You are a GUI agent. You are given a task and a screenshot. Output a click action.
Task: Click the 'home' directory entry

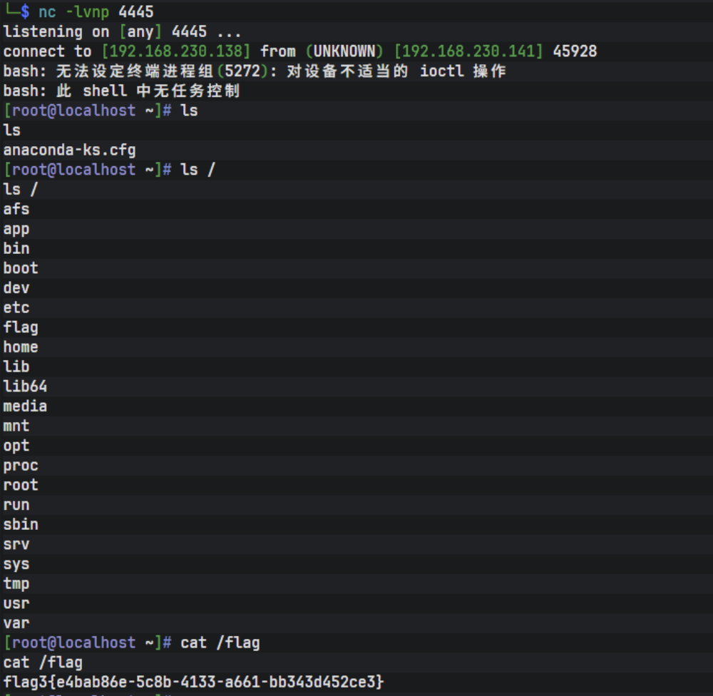21,347
